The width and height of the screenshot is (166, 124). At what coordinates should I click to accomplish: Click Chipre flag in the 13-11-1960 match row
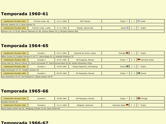click(x=127, y=21)
